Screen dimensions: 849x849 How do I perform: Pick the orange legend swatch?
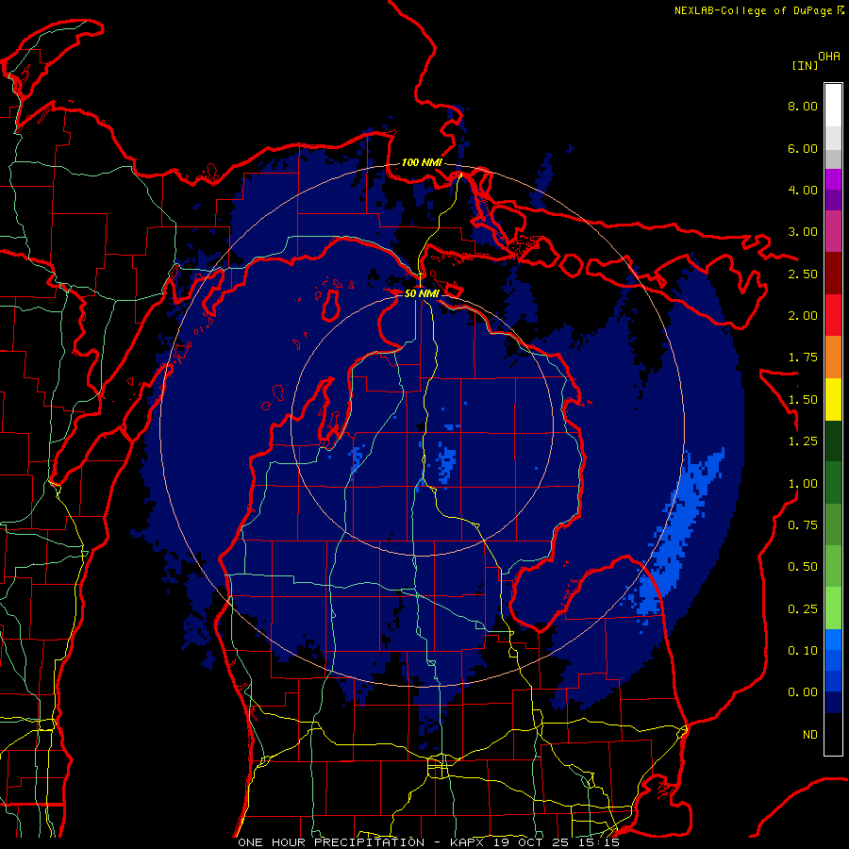(x=833, y=358)
